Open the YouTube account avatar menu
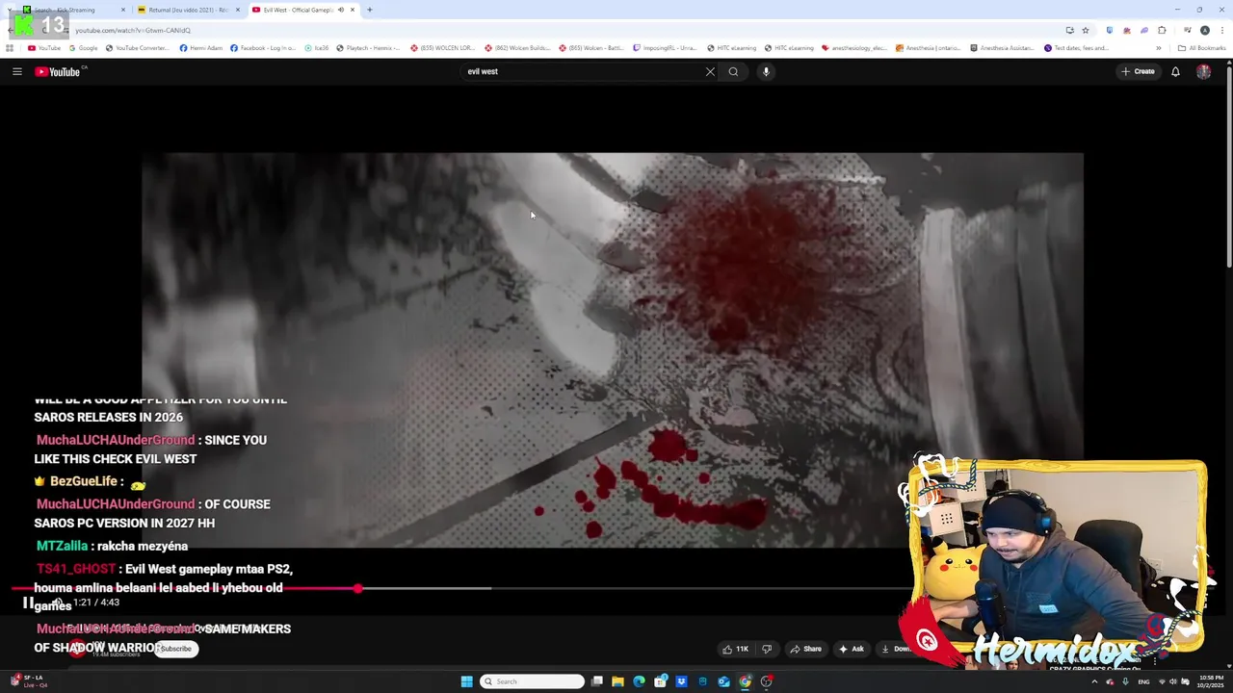Viewport: 1233px width, 693px height. tap(1203, 71)
